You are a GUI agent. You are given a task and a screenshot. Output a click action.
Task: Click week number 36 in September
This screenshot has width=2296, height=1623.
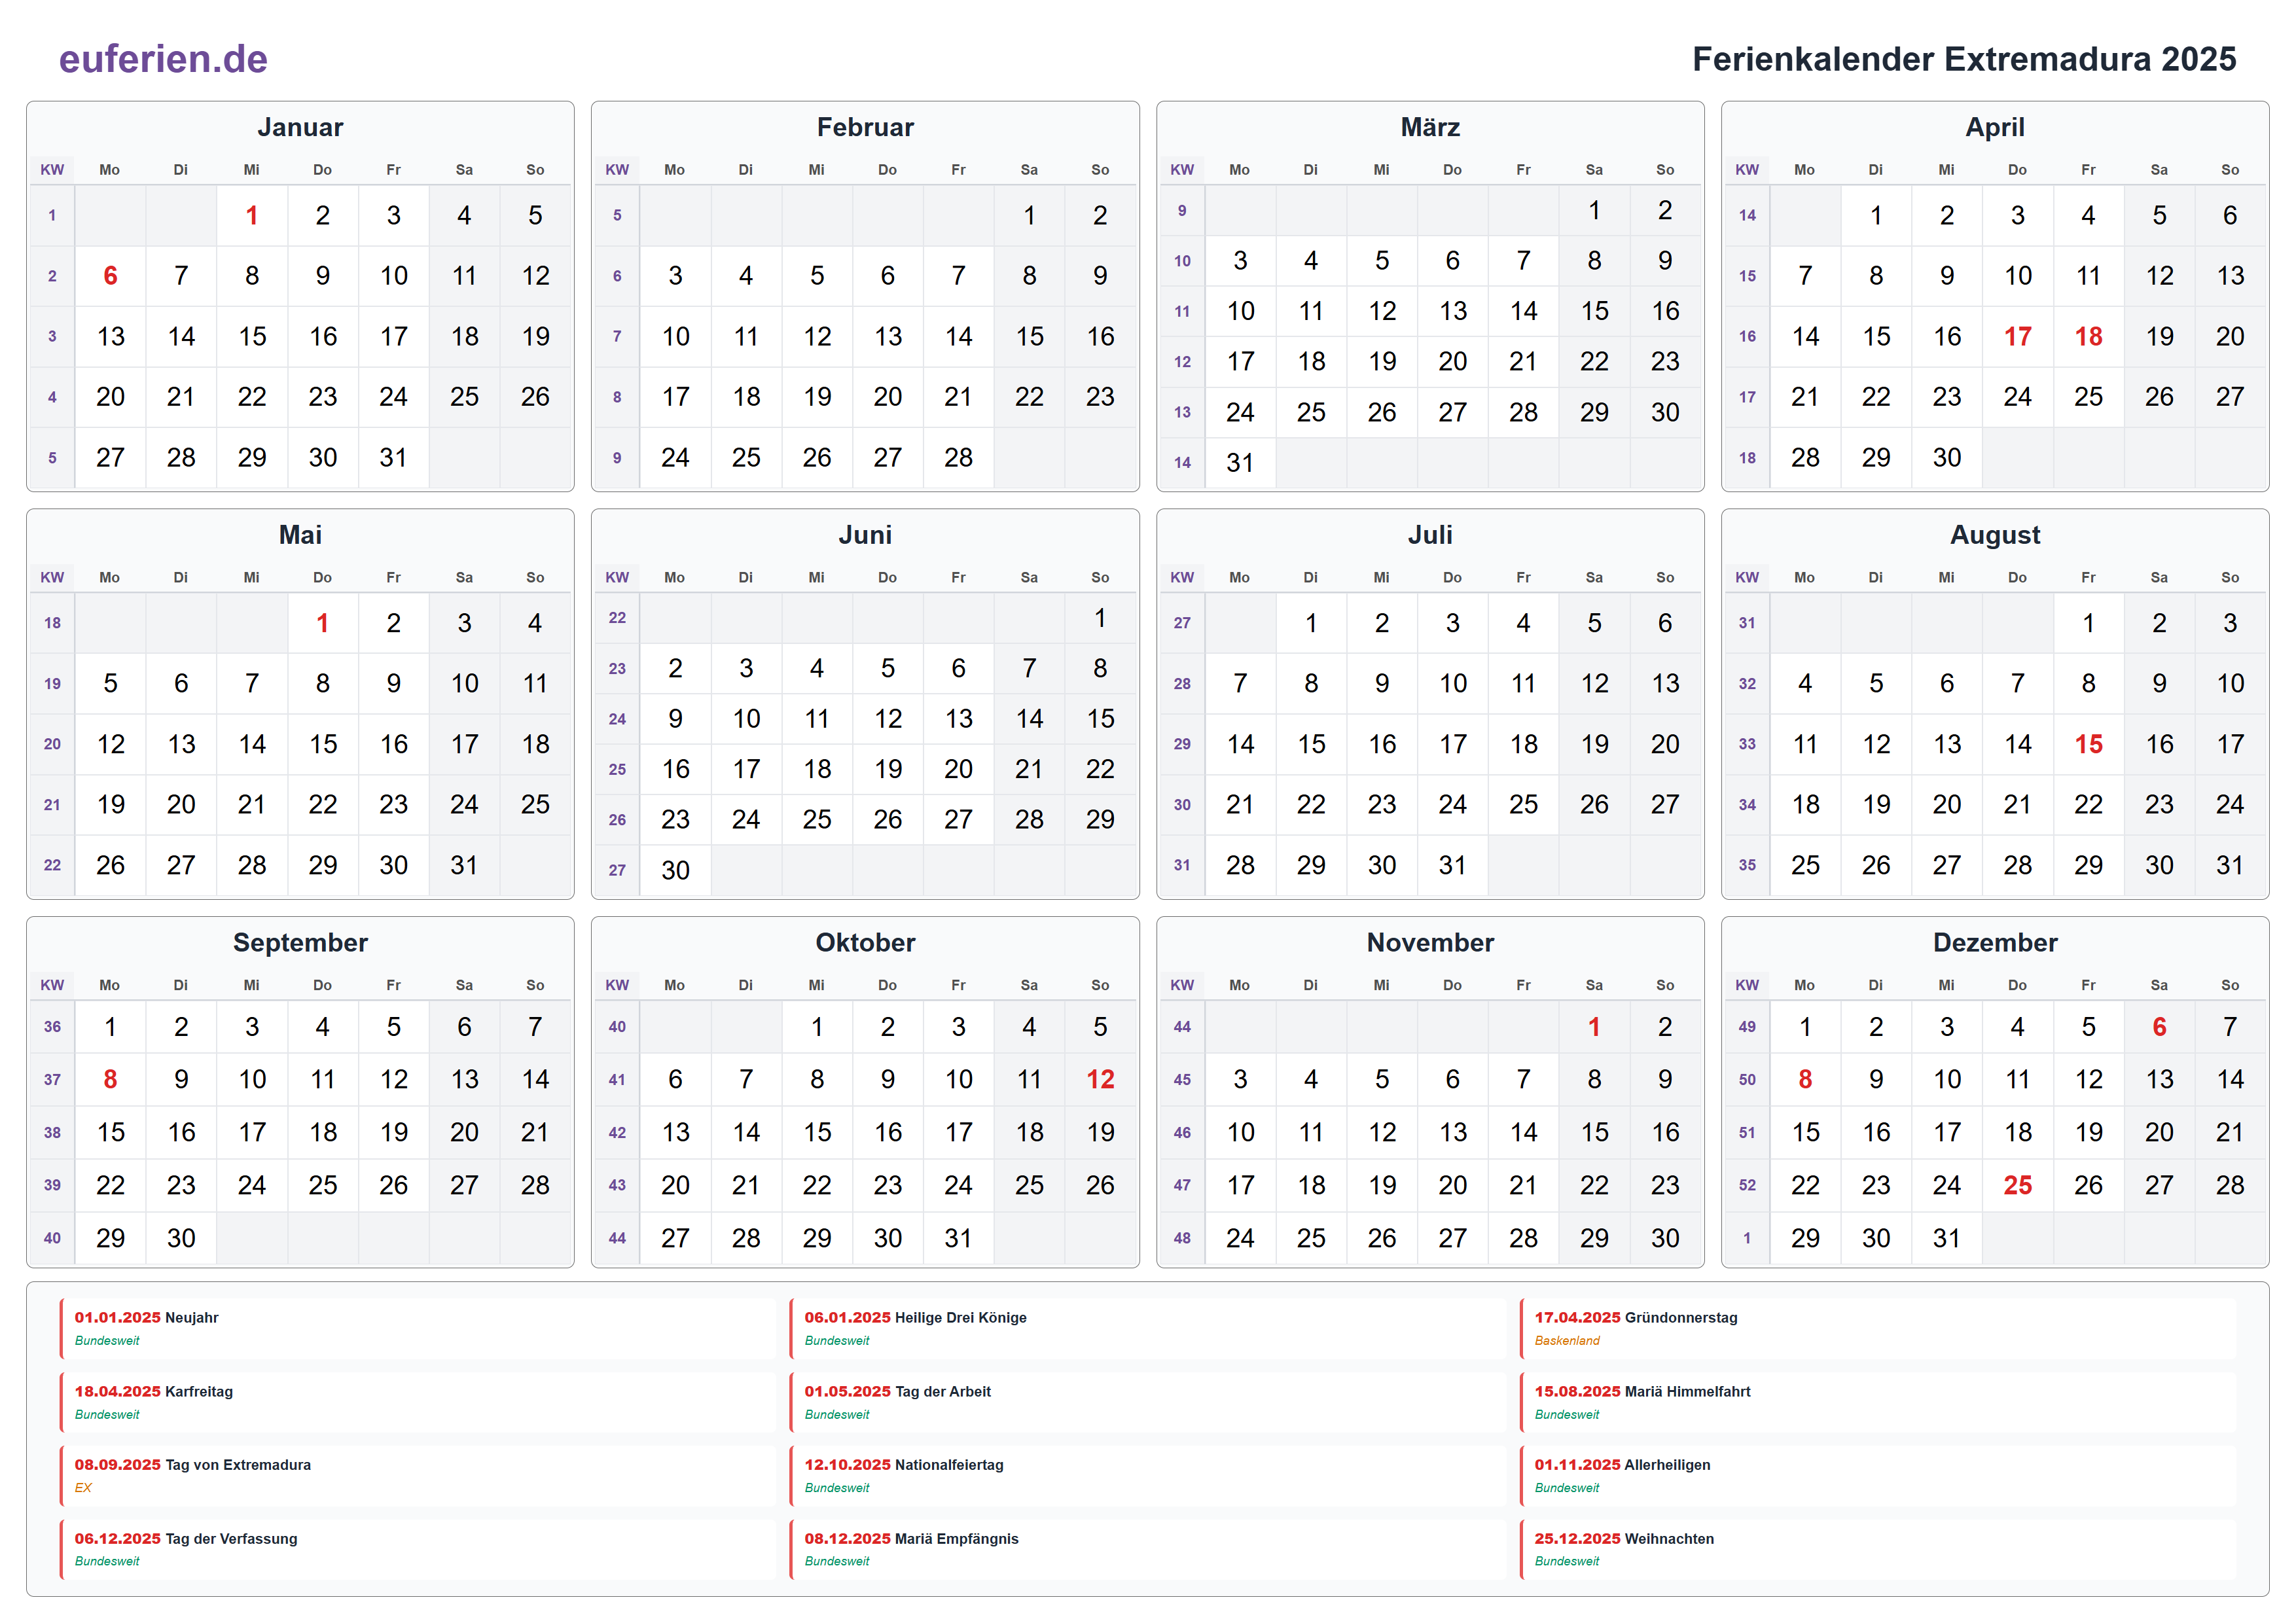coord(52,1027)
